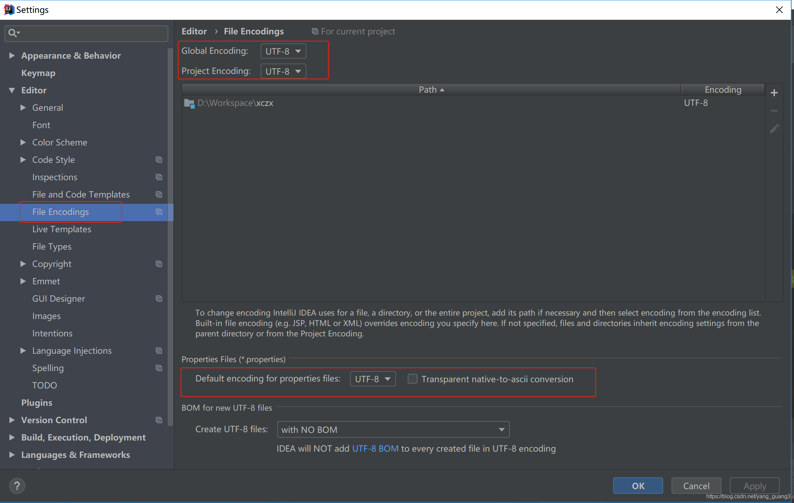Expand the Appearance & Behavior section
This screenshot has height=503, width=794.
tap(12, 56)
